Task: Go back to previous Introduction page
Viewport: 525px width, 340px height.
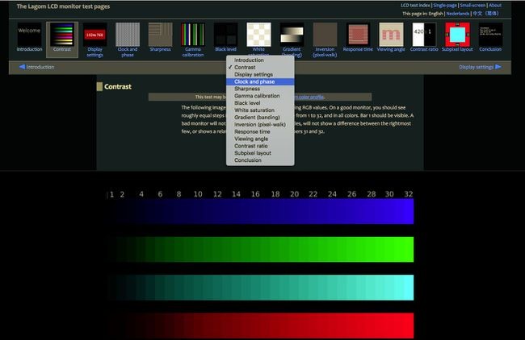Action: click(36, 67)
